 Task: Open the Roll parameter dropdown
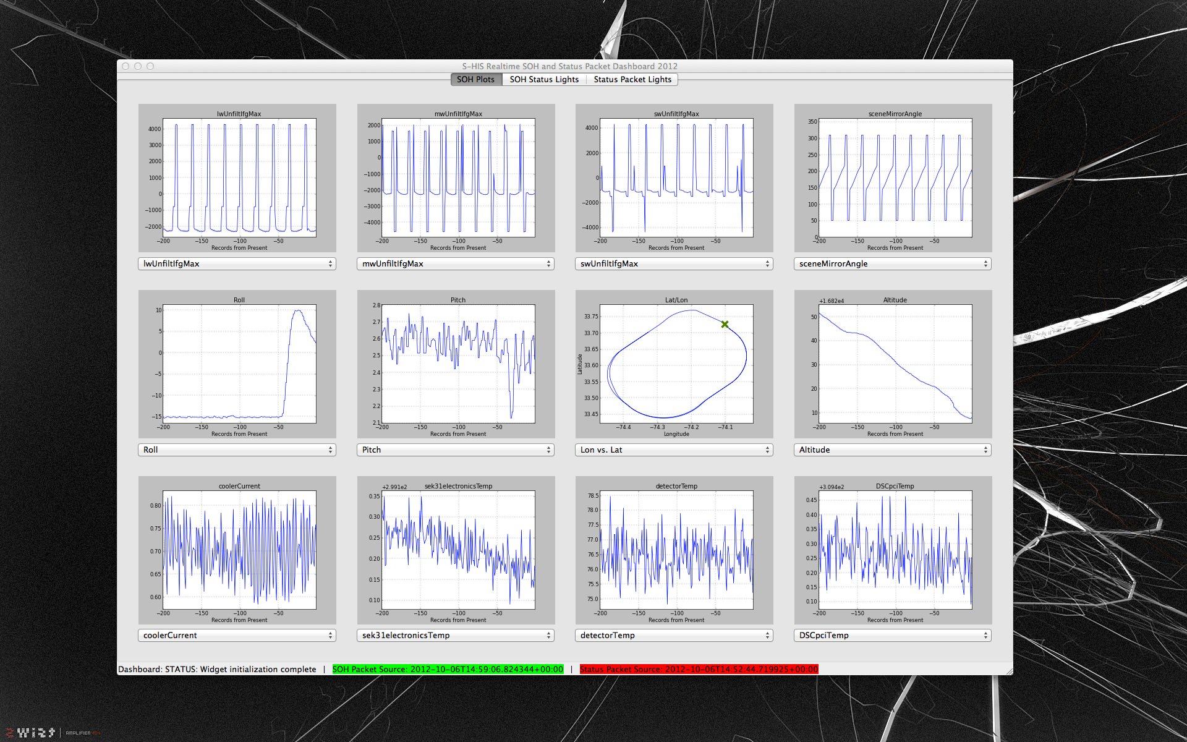tap(237, 450)
